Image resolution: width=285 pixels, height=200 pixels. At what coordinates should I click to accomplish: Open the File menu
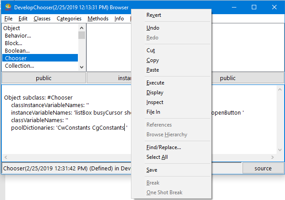(x=8, y=19)
